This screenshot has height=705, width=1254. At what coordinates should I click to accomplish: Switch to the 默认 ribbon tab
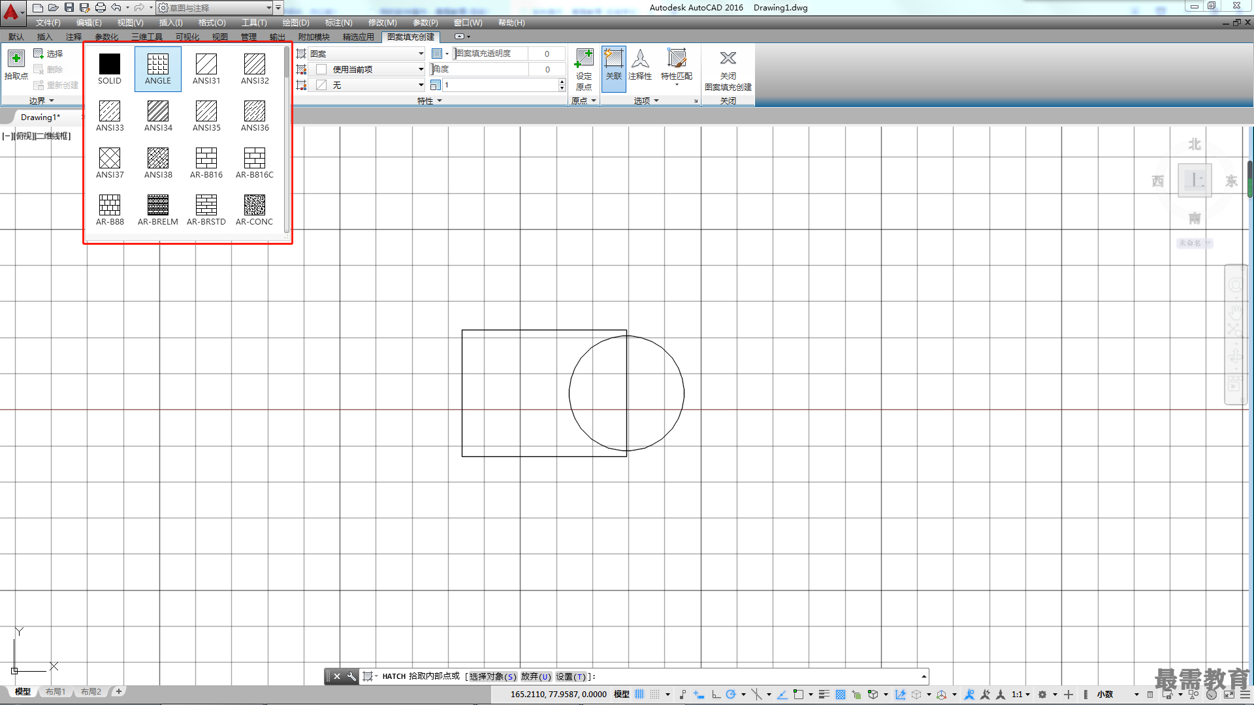coord(16,37)
